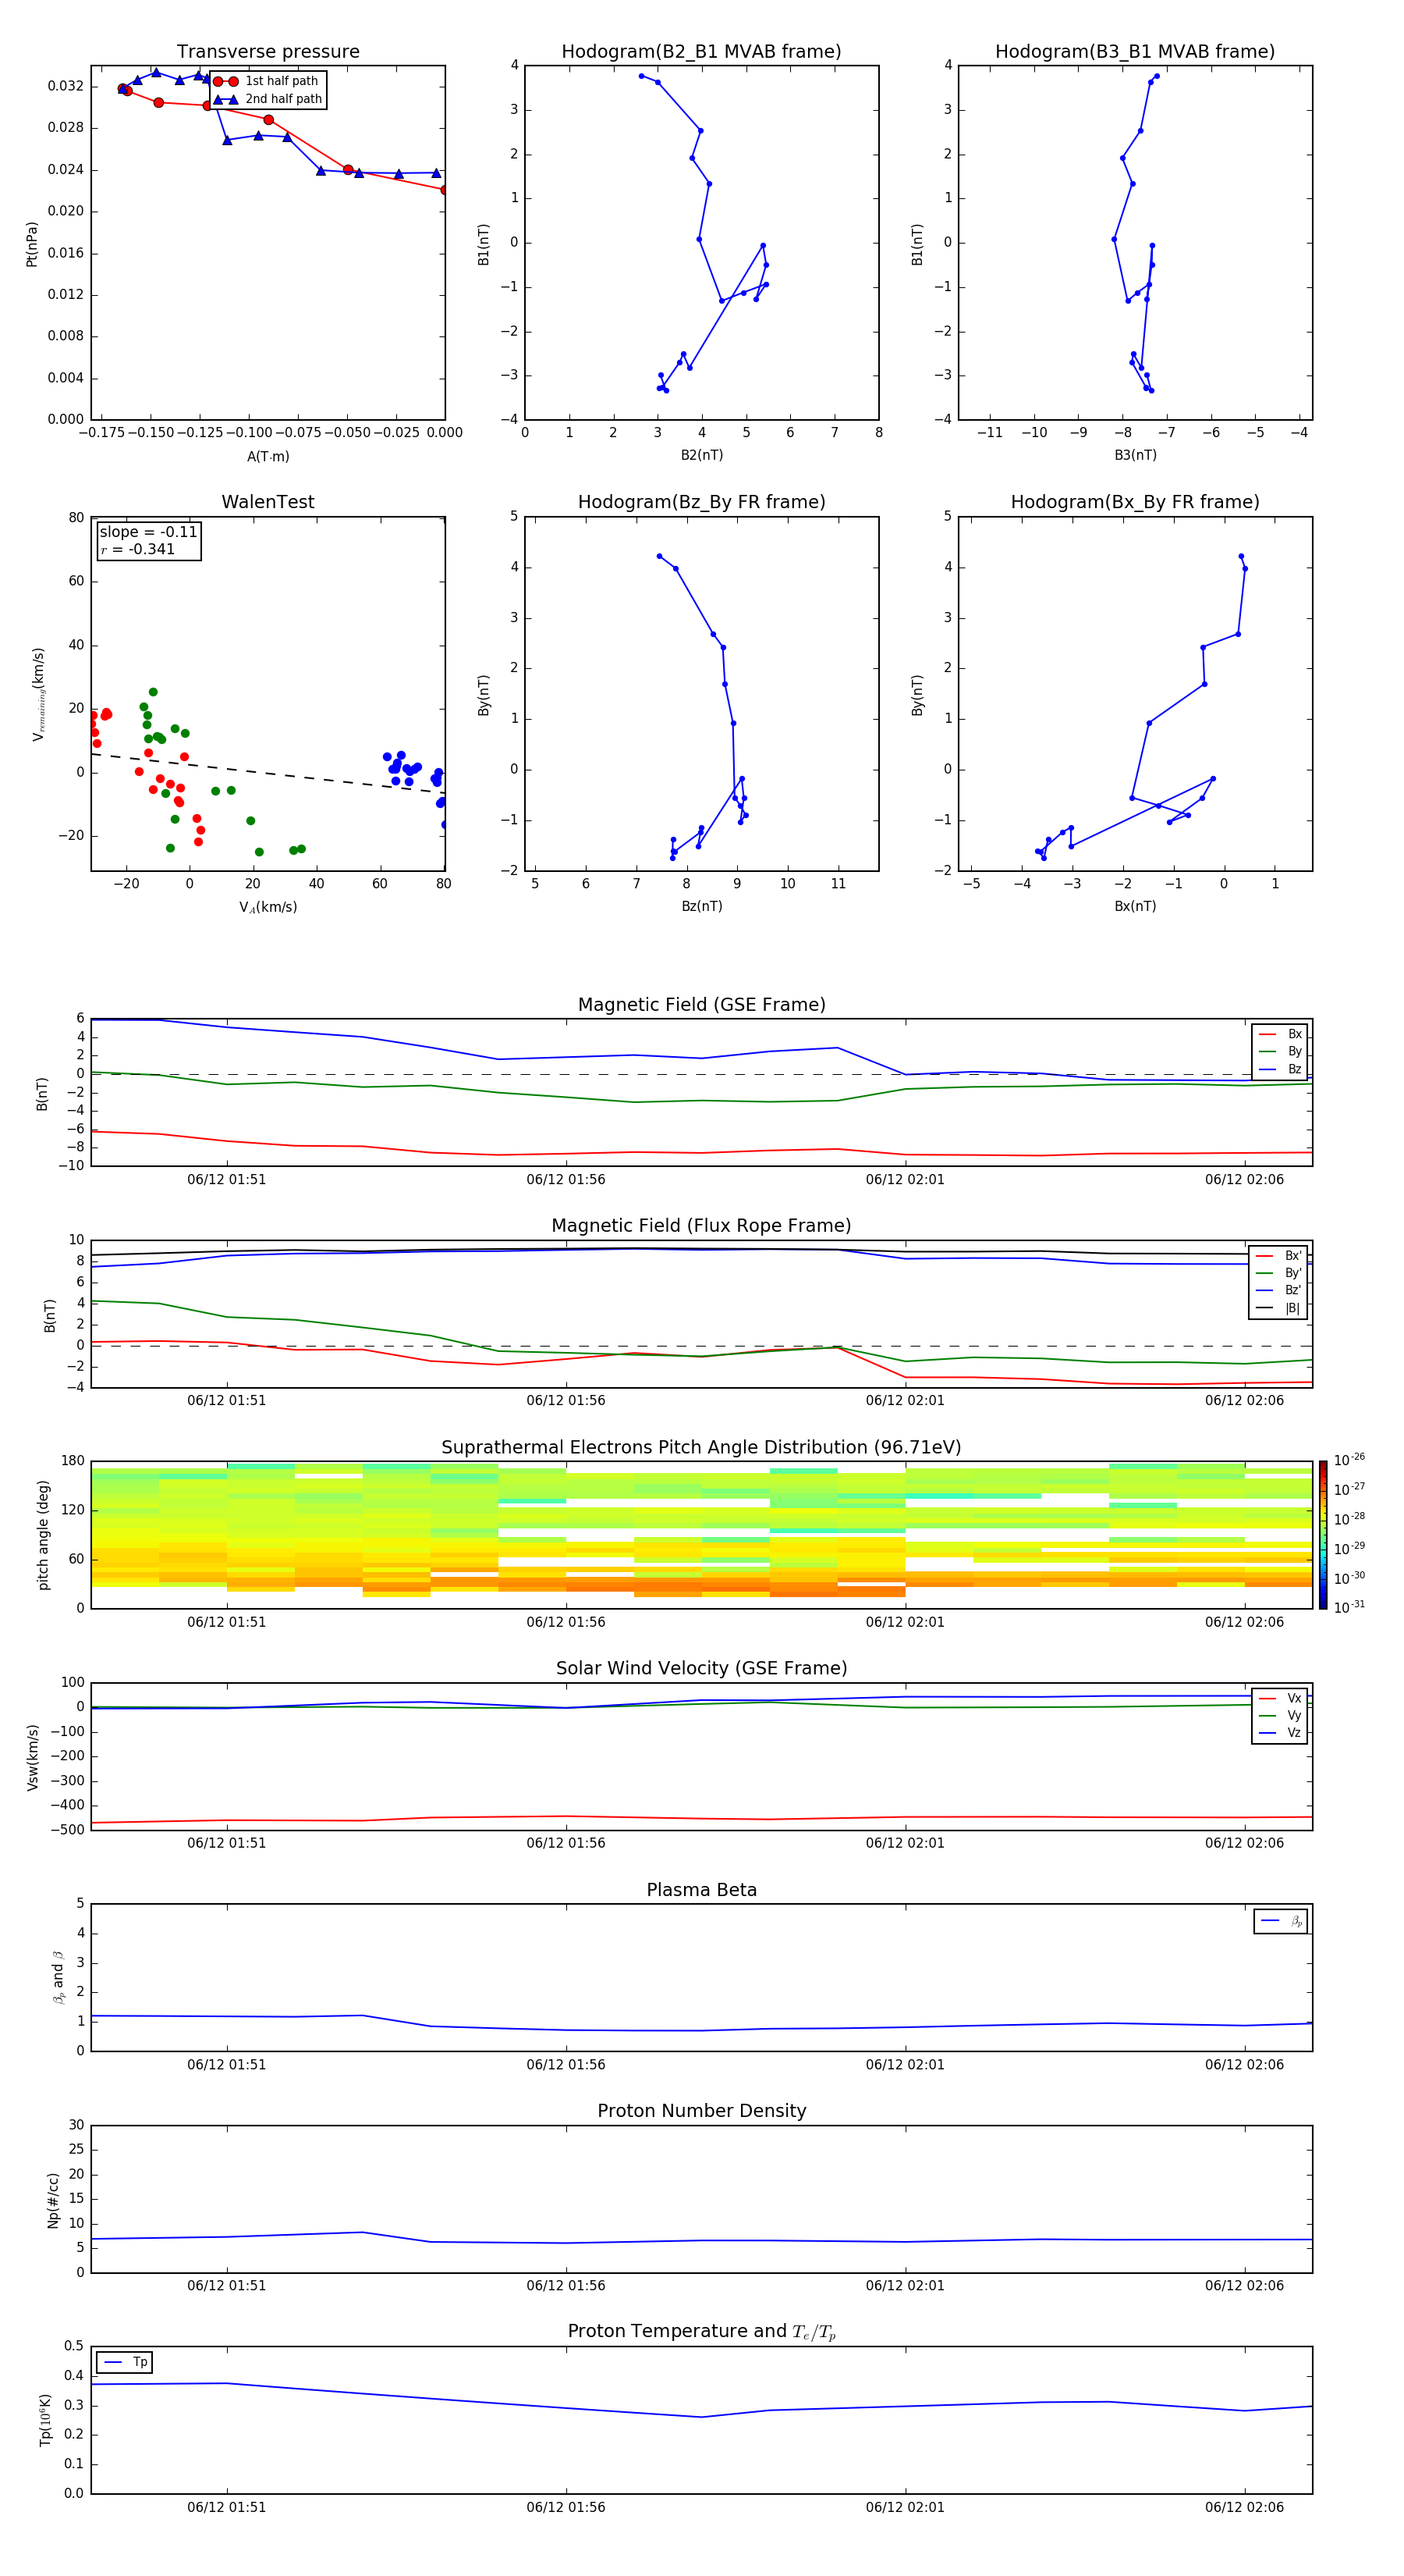
Task: Click the '10^-26' colorbar label
Action: [x=1349, y=1460]
